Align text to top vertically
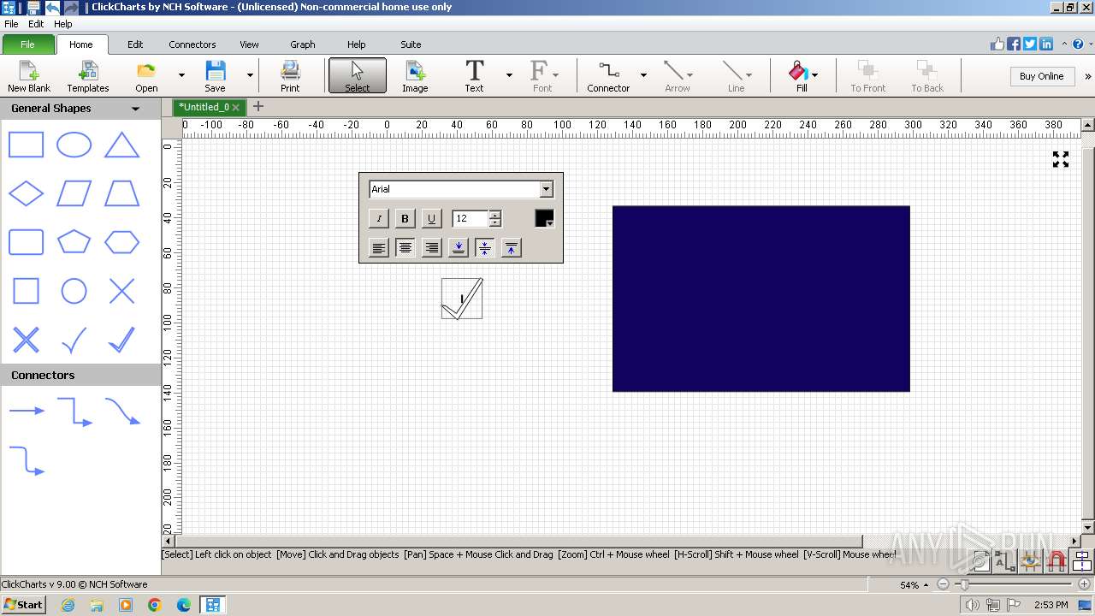1095x616 pixels. click(511, 248)
